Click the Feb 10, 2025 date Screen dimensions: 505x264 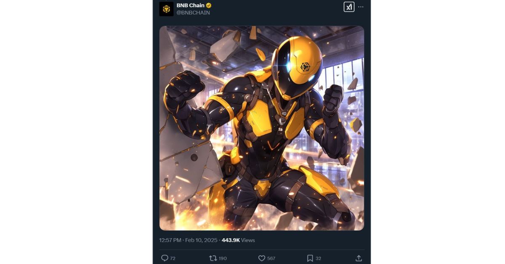point(202,240)
